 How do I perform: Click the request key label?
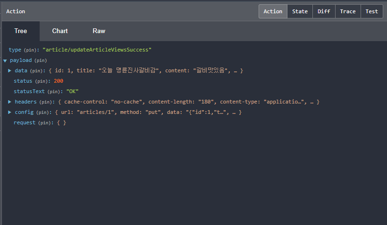pyautogui.click(x=25, y=122)
